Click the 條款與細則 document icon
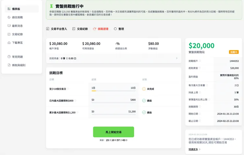Viewport: 244px width, 155px height. click(9, 65)
